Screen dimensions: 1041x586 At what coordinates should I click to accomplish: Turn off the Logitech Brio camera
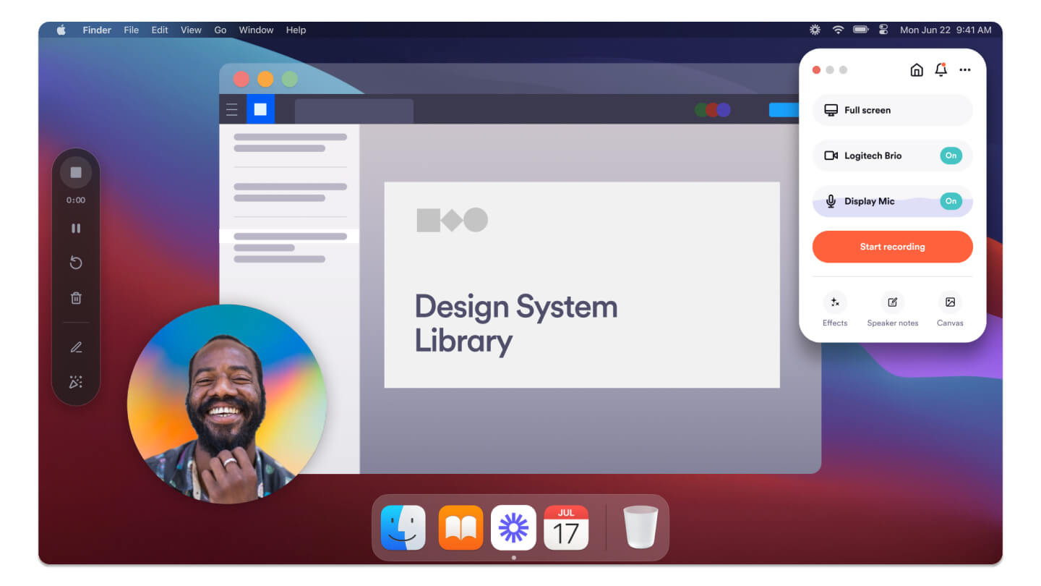click(951, 156)
